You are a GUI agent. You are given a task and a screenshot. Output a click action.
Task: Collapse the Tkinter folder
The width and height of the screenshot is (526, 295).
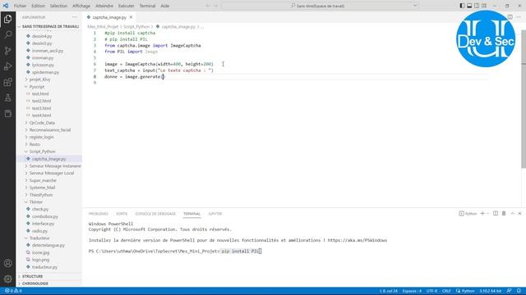pos(36,202)
